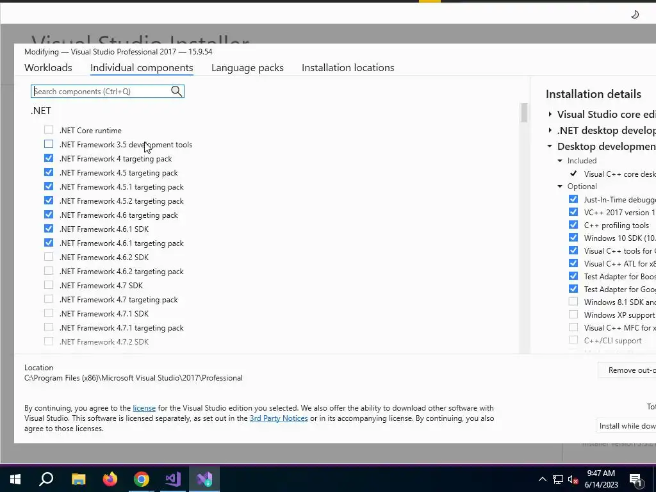Click the search magnifier icon in components box

pyautogui.click(x=177, y=91)
